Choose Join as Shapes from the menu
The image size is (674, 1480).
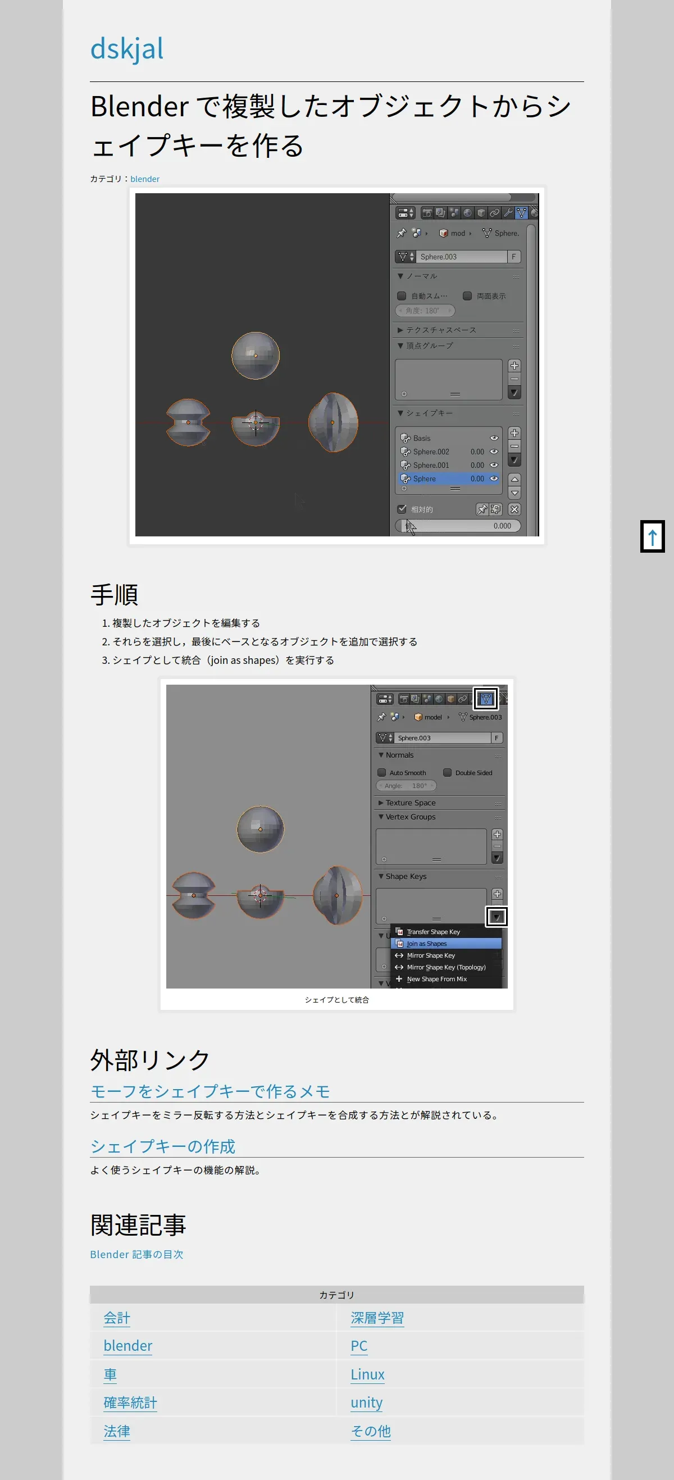(446, 944)
